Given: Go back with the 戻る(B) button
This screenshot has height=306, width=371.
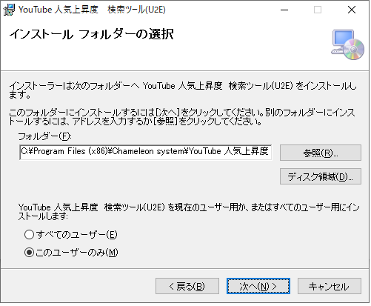Looking at the screenshot, I should tap(187, 286).
